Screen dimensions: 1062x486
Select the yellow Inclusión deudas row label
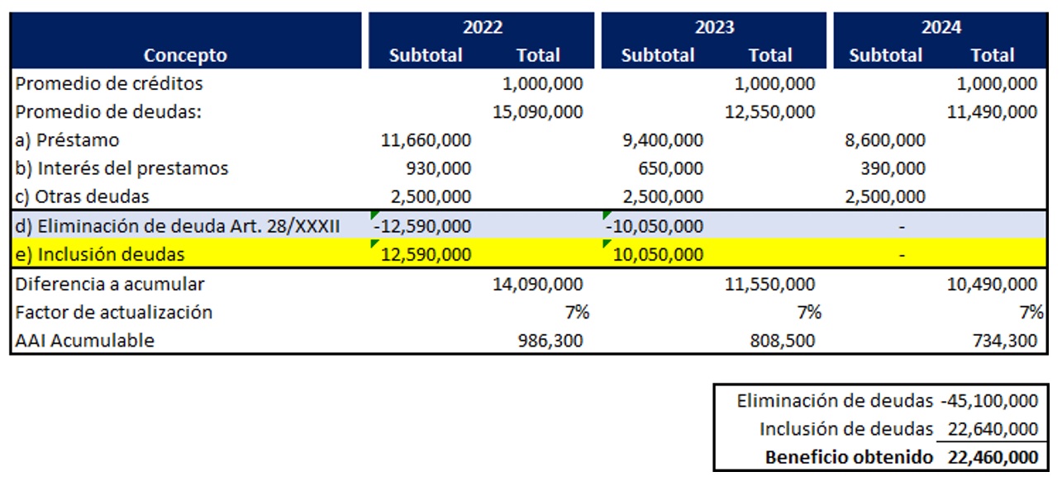point(100,254)
